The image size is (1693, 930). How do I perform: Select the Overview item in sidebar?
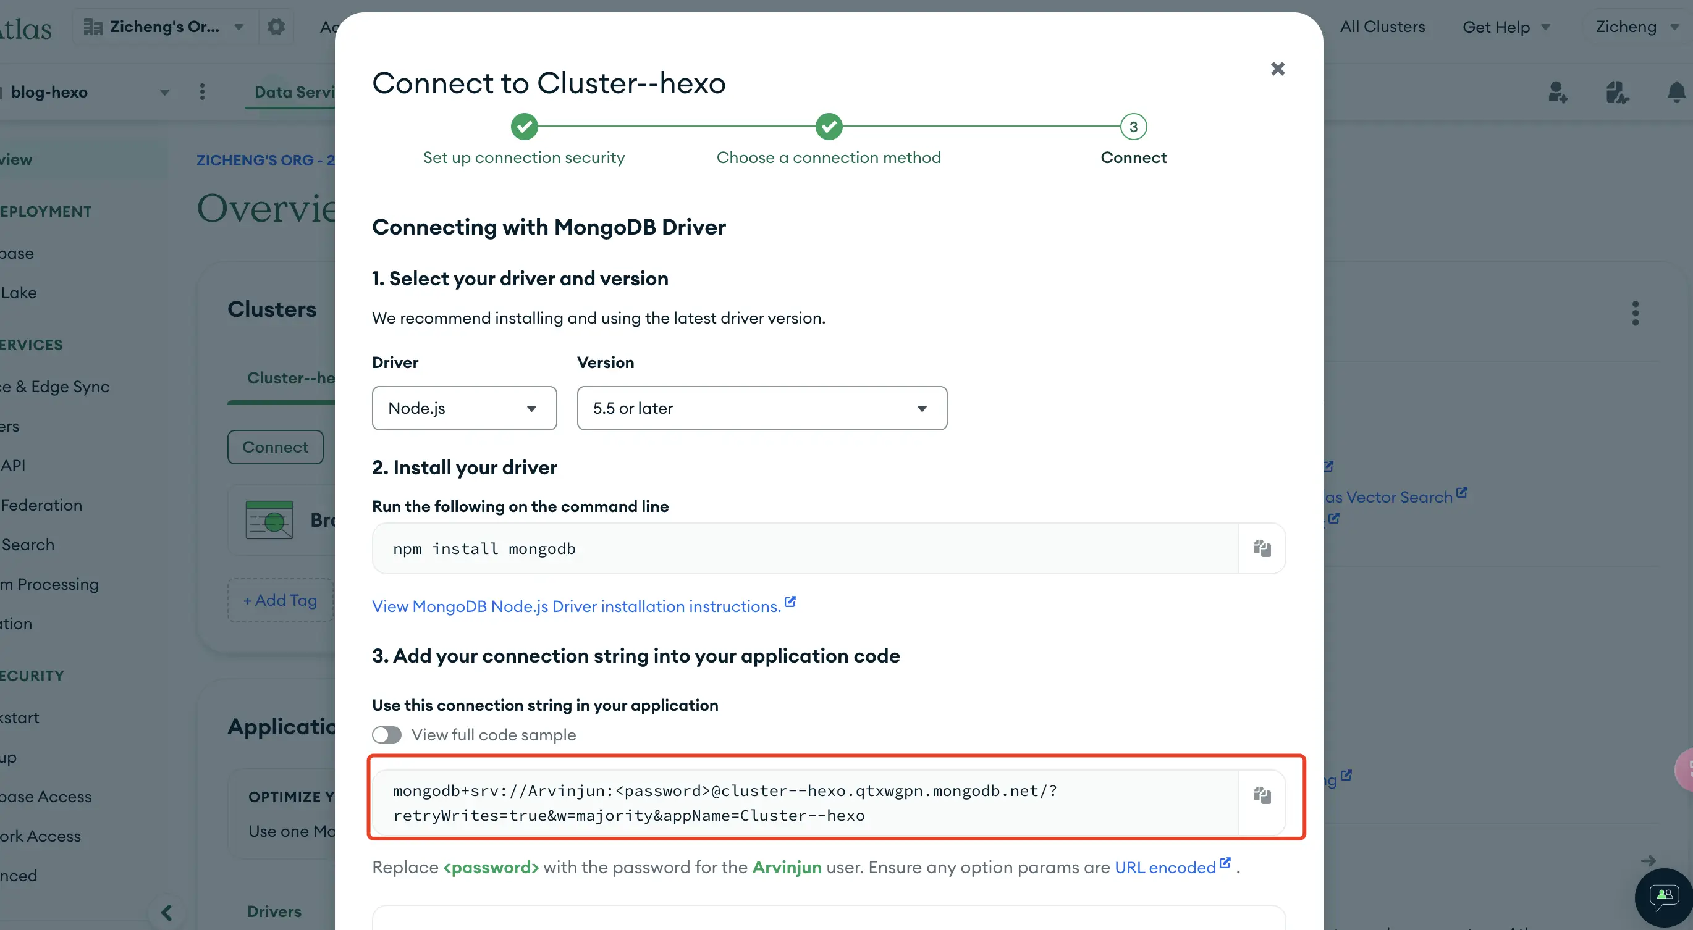click(x=17, y=159)
